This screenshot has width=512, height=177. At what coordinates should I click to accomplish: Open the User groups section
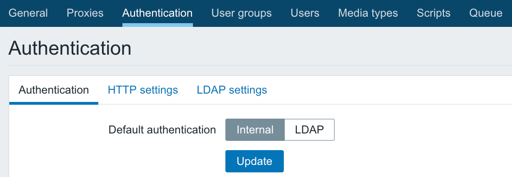pyautogui.click(x=241, y=13)
